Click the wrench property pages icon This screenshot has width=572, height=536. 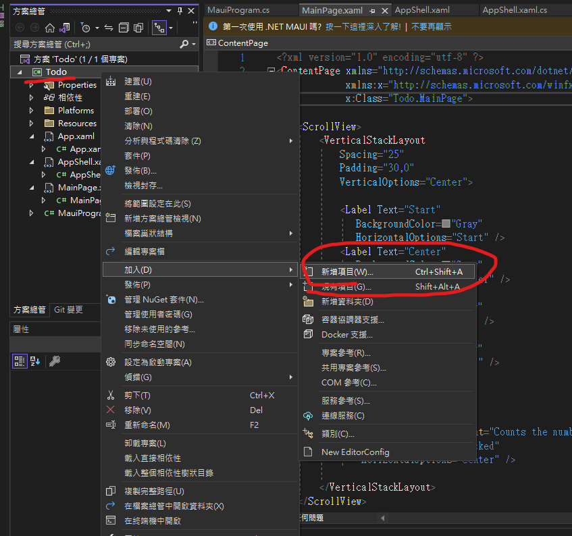click(55, 361)
